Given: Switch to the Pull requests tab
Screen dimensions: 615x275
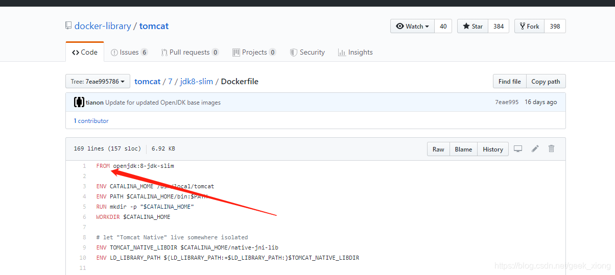Looking at the screenshot, I should coord(190,52).
